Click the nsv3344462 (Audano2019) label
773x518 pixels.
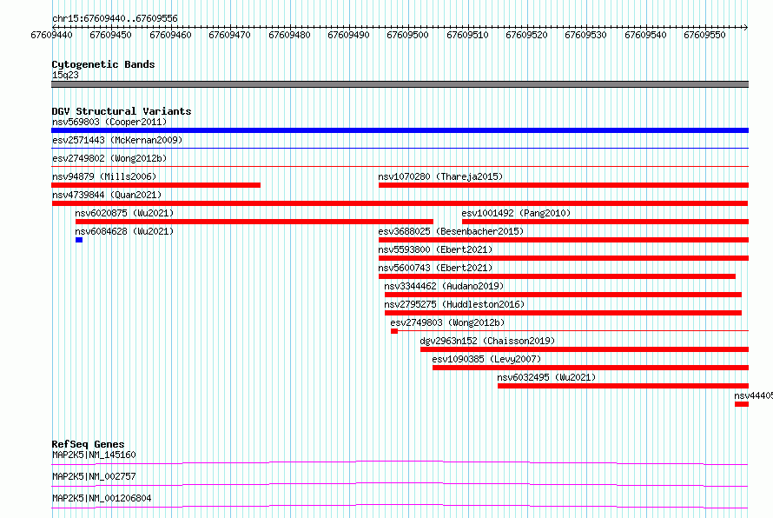(444, 286)
